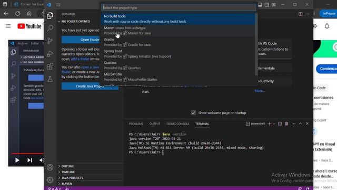The image size is (337, 190).
Task: Click the Open Folder button
Action: click(81, 40)
